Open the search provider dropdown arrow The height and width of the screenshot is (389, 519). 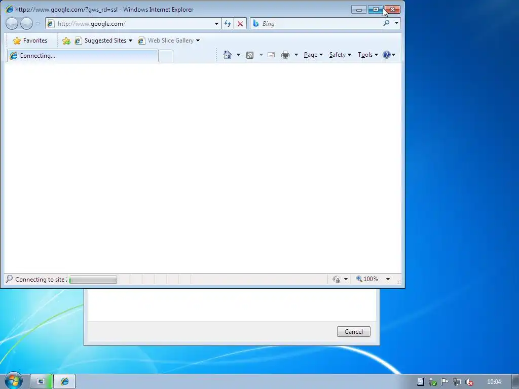[396, 23]
